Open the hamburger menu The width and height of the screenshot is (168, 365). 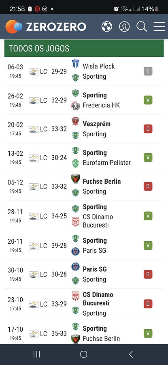pos(159,26)
